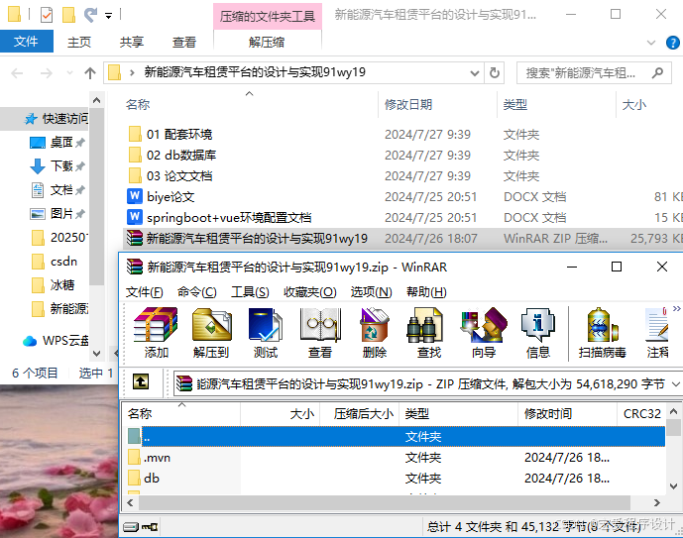Sort WinRAR list by CRC32 column
Screen dimensions: 683x538
point(642,413)
